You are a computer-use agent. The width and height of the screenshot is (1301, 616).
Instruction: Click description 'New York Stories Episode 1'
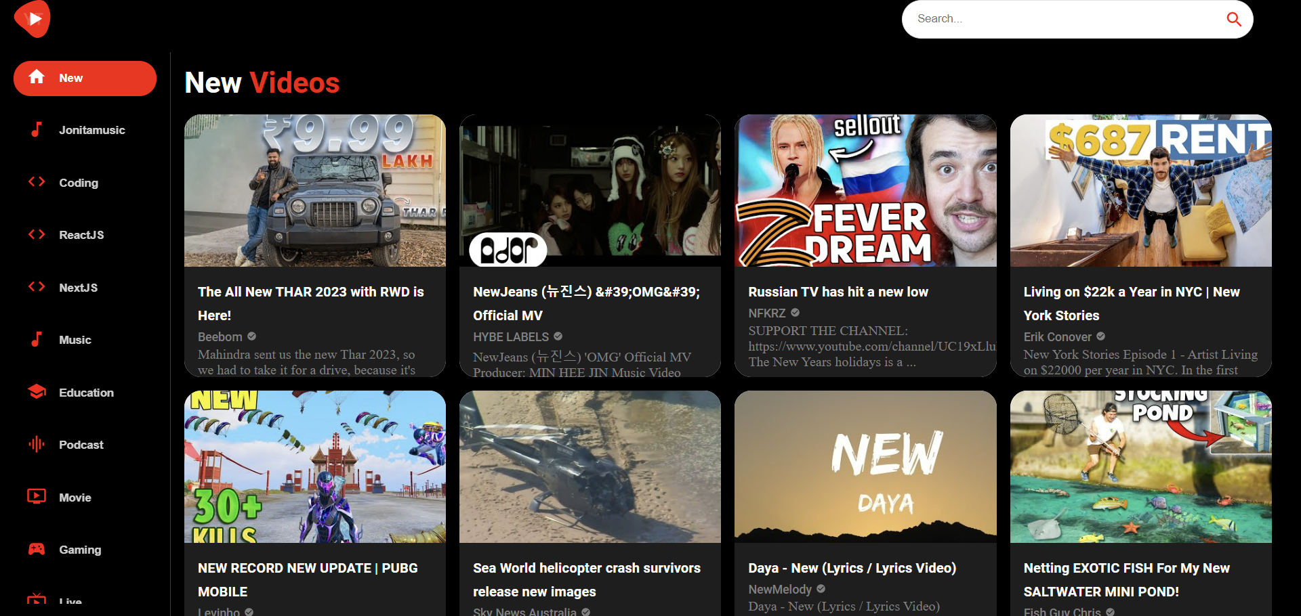coord(1140,362)
